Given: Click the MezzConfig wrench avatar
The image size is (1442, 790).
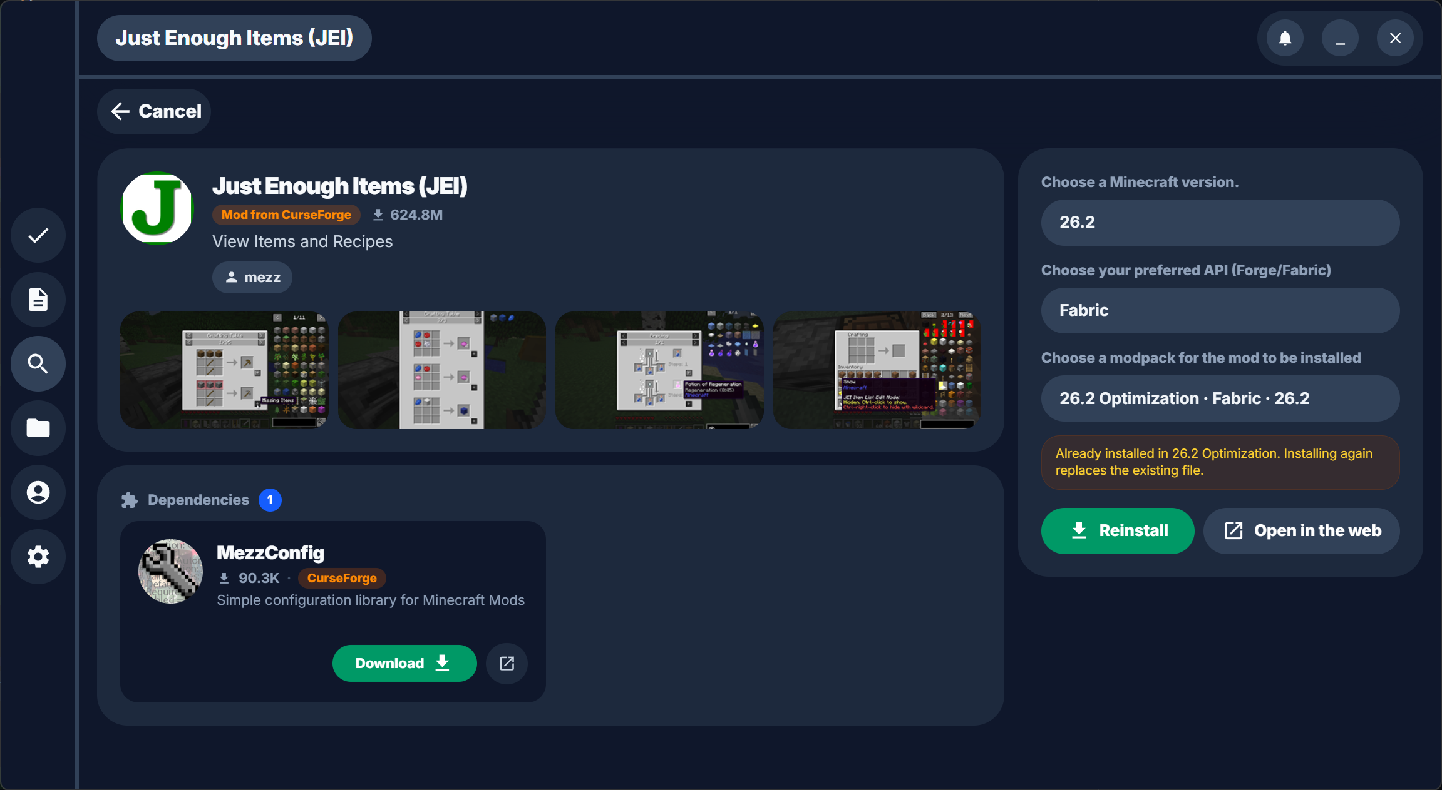Looking at the screenshot, I should 170,571.
